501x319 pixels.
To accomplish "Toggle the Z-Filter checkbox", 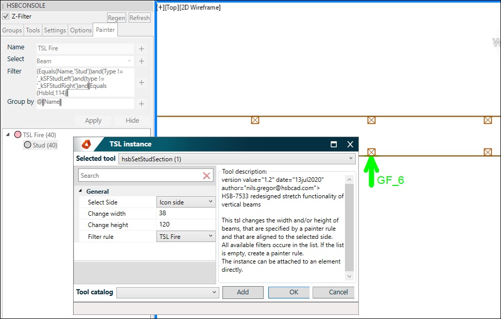I will coord(6,16).
